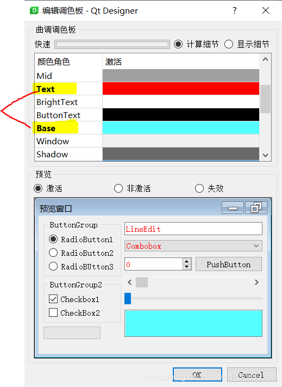Click the help question mark icon
This screenshot has height=387, width=282.
[235, 10]
